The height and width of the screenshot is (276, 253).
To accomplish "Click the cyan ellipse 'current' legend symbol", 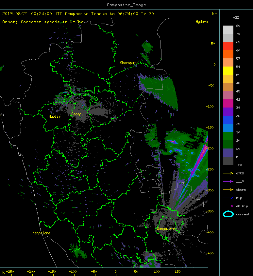I will coord(228,214).
